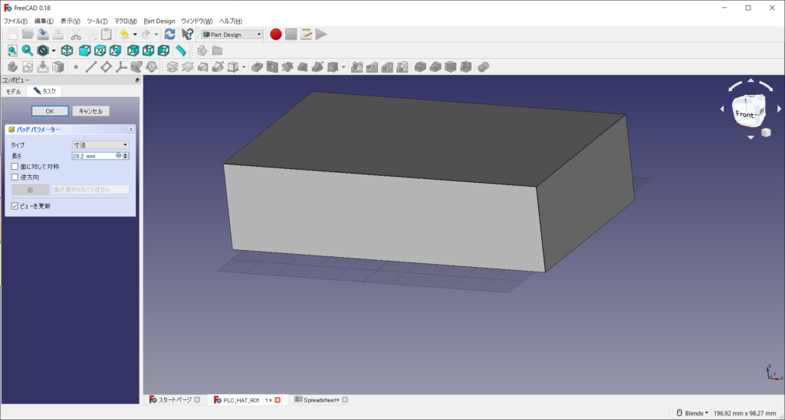The height and width of the screenshot is (420, 785).
Task: Select the isometric view cube icon
Action: [67, 50]
